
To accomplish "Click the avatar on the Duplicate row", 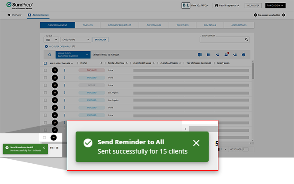I will 55,70.
